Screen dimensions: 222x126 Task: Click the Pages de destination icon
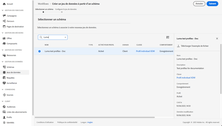point(4,26)
